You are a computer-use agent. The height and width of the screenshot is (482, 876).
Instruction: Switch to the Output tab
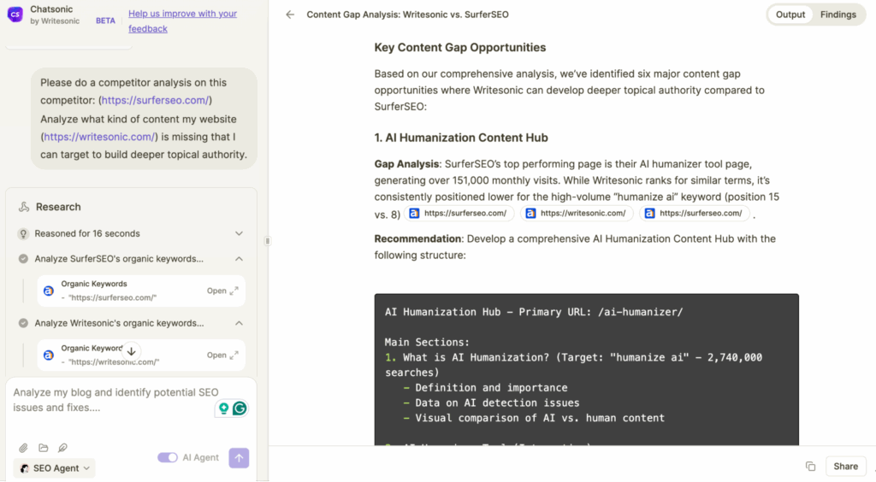790,15
